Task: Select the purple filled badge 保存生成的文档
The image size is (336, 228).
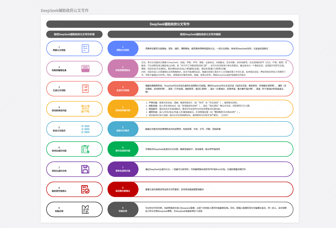Action: pos(123,169)
